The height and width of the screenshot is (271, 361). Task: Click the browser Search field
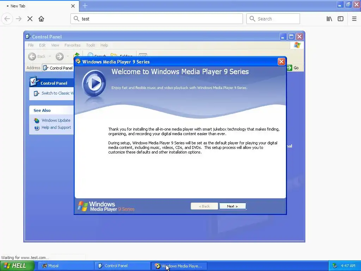click(x=273, y=19)
